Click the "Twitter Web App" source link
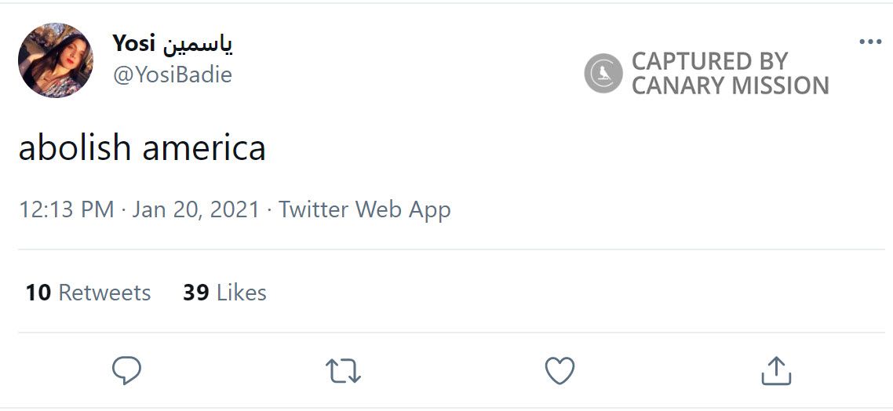This screenshot has width=893, height=411. point(365,210)
